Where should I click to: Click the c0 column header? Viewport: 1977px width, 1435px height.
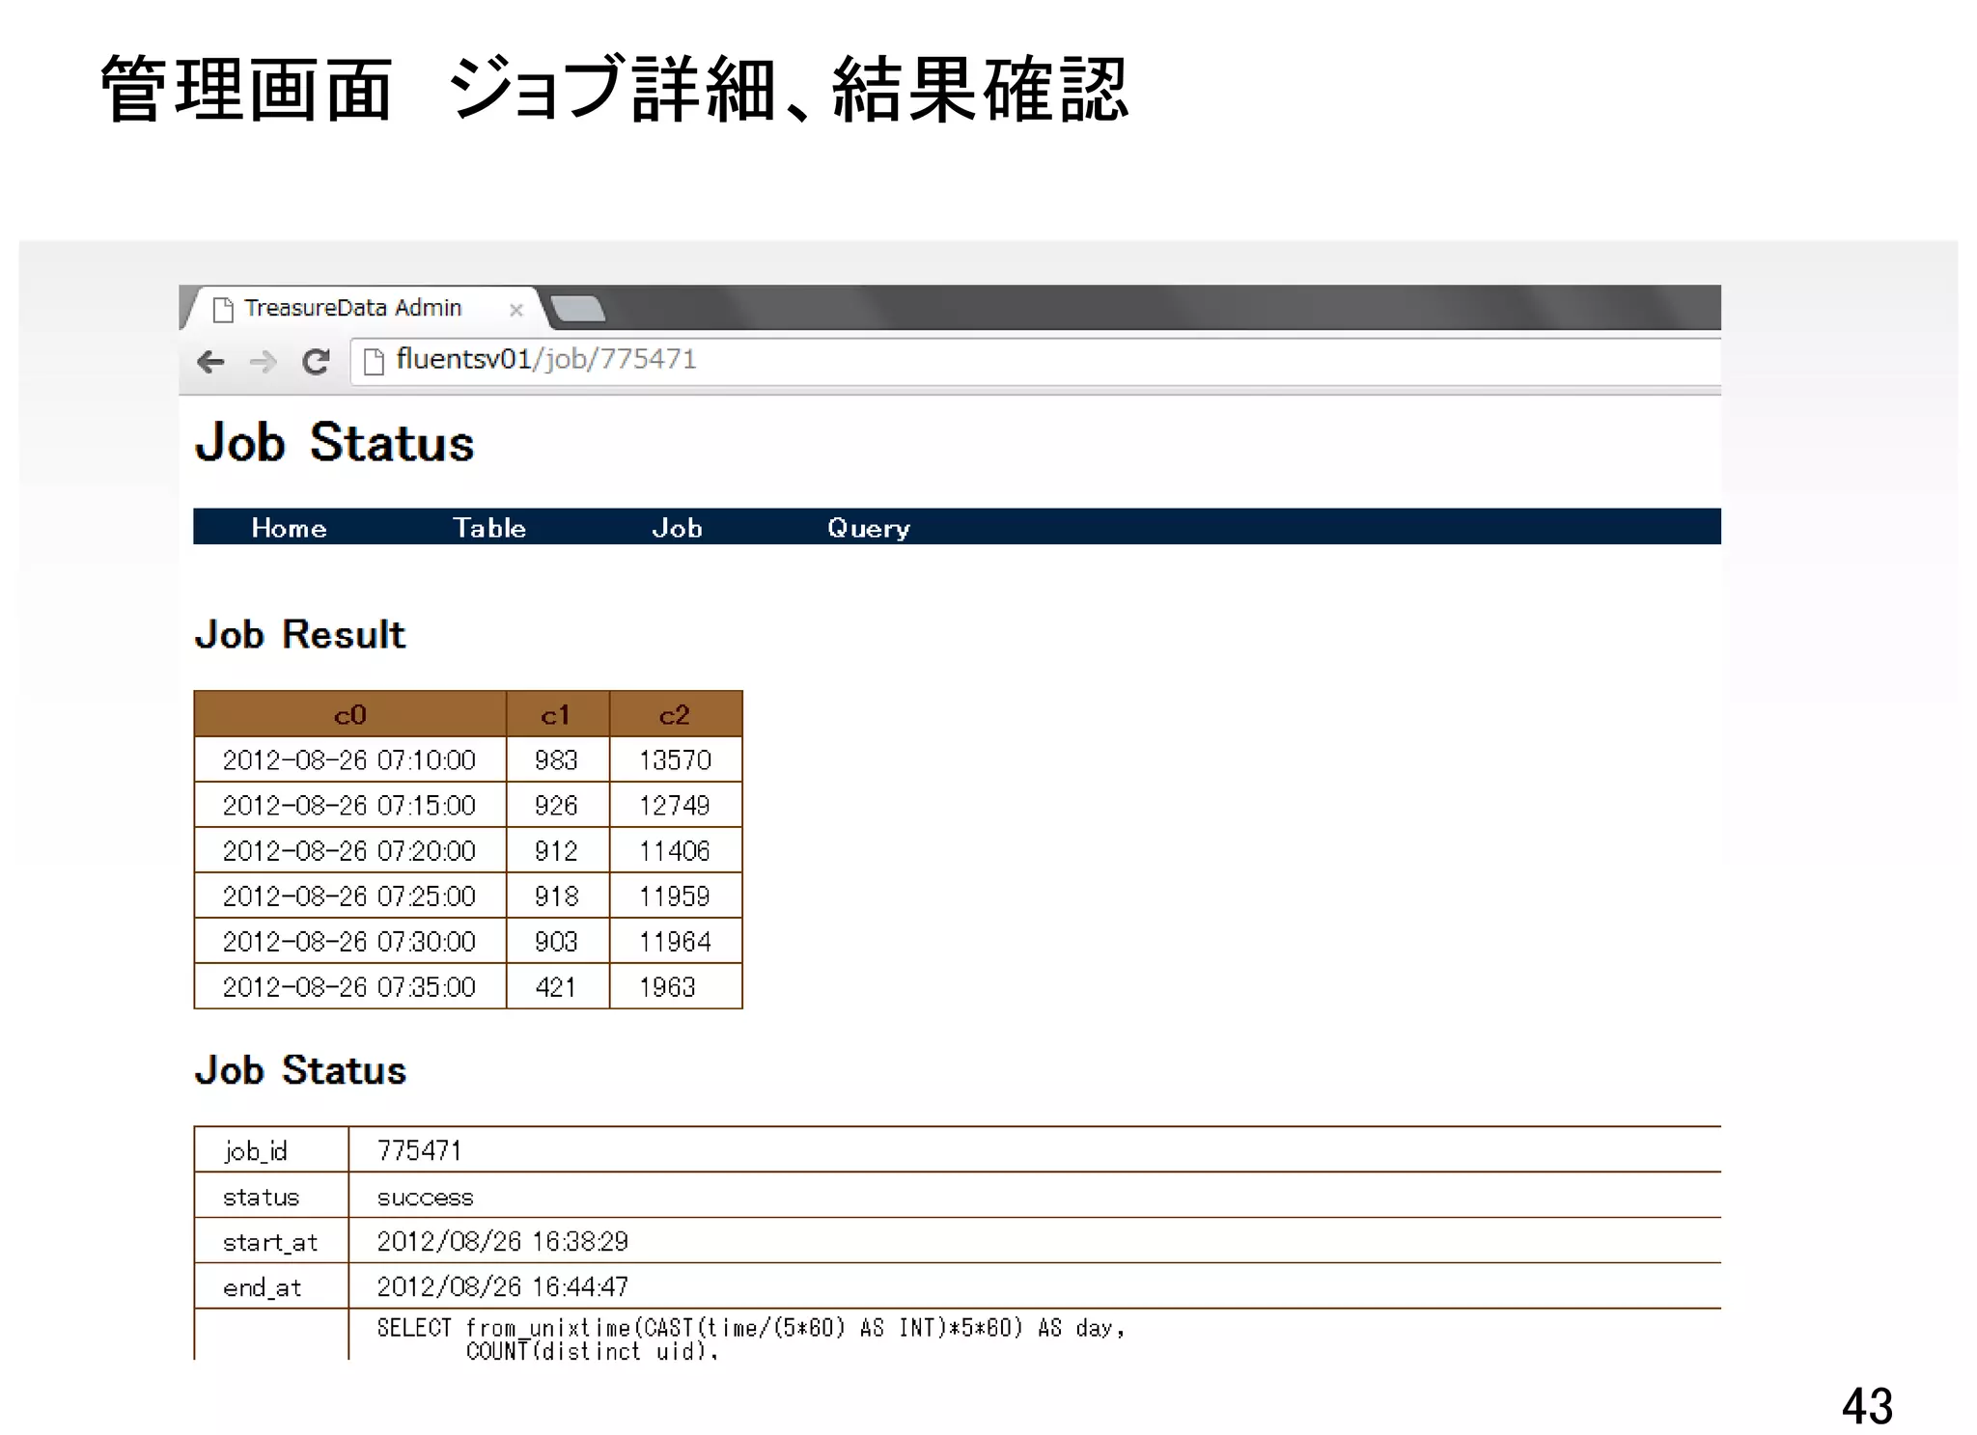click(x=349, y=715)
